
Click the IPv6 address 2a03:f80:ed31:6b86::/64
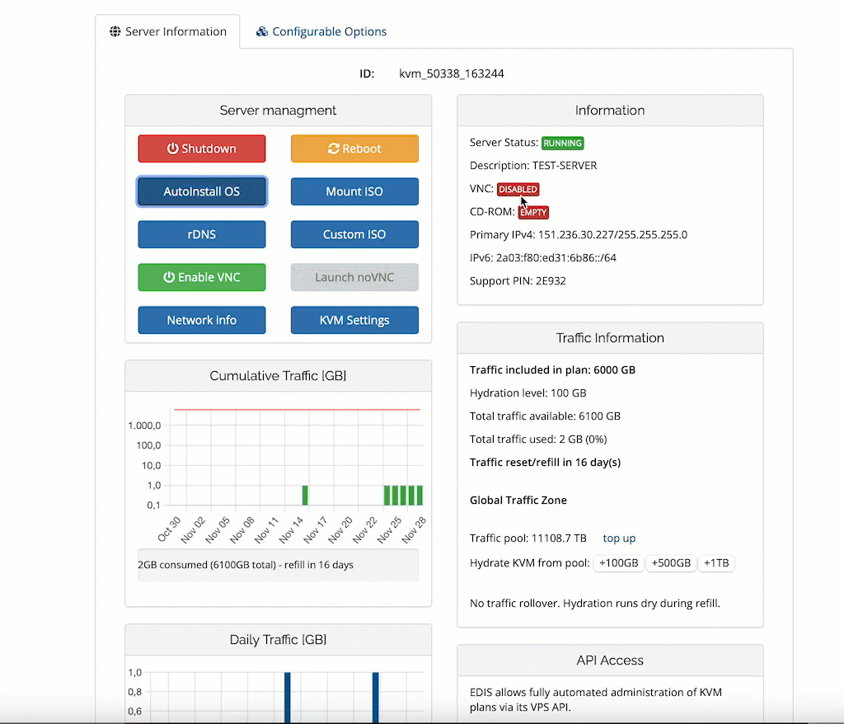tap(556, 258)
